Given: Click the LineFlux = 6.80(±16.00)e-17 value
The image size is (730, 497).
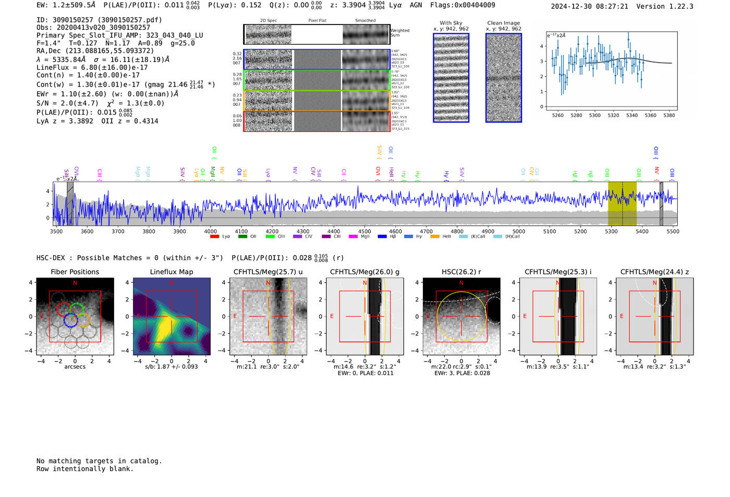Looking at the screenshot, I should click(x=92, y=67).
